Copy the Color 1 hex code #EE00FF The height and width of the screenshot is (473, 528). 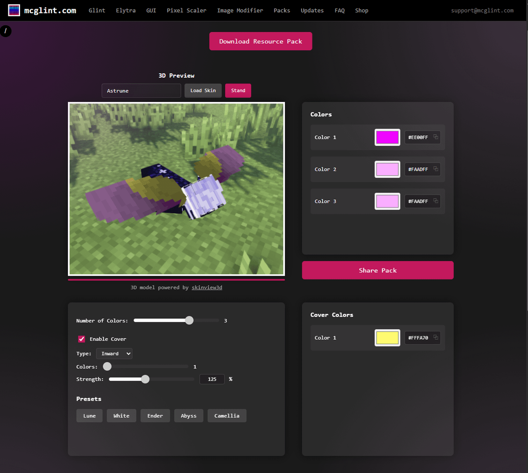435,137
